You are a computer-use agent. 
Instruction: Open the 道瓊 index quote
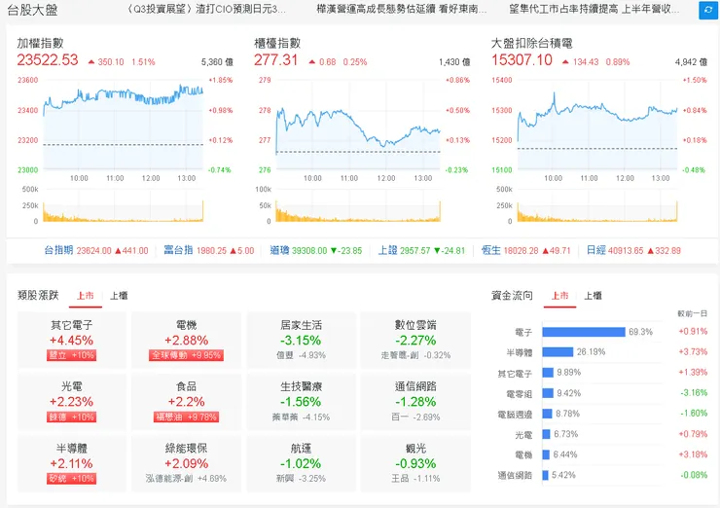pos(316,250)
